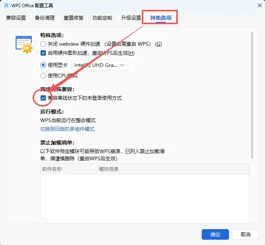Image resolution: width=265 pixels, height=245 pixels.
Task: Select the 使用显卡 radio button
Action: [43, 65]
